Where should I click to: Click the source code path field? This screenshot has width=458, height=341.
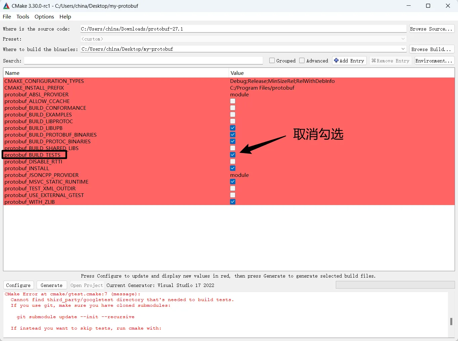243,29
